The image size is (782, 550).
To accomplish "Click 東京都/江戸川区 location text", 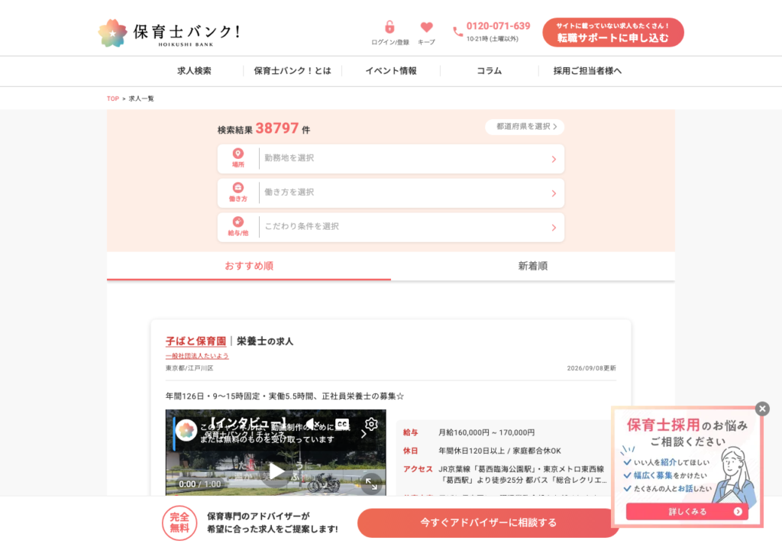I will coord(189,368).
